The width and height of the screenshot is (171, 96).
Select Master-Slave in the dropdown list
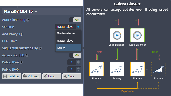tap(68, 41)
